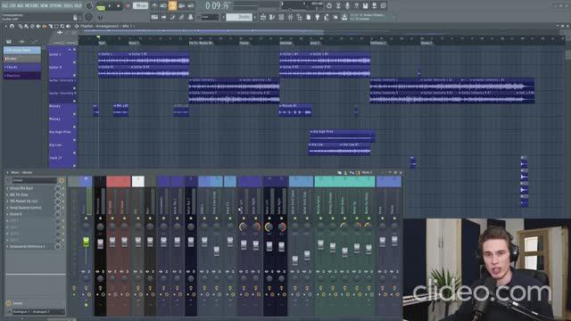The width and height of the screenshot is (571, 321).
Task: Select the Paint brush tool in playlist
Action: coord(26,26)
